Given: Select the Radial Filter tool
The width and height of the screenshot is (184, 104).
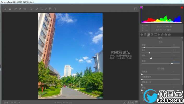Looking at the screenshot, I should tap(55, 9).
